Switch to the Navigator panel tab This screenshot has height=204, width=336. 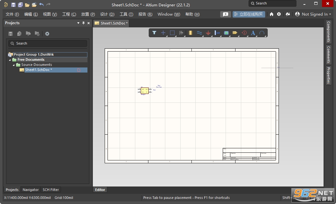coord(30,190)
